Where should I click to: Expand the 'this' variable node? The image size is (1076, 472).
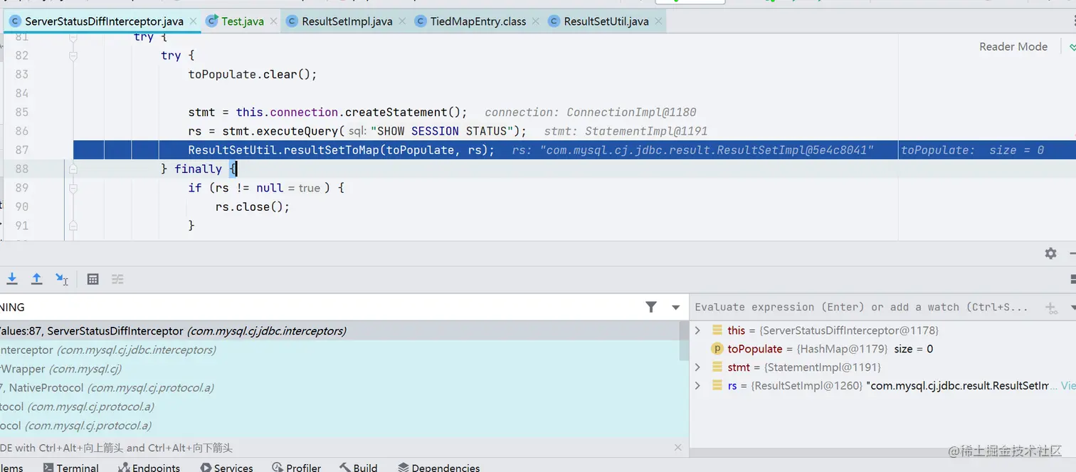[x=698, y=330]
